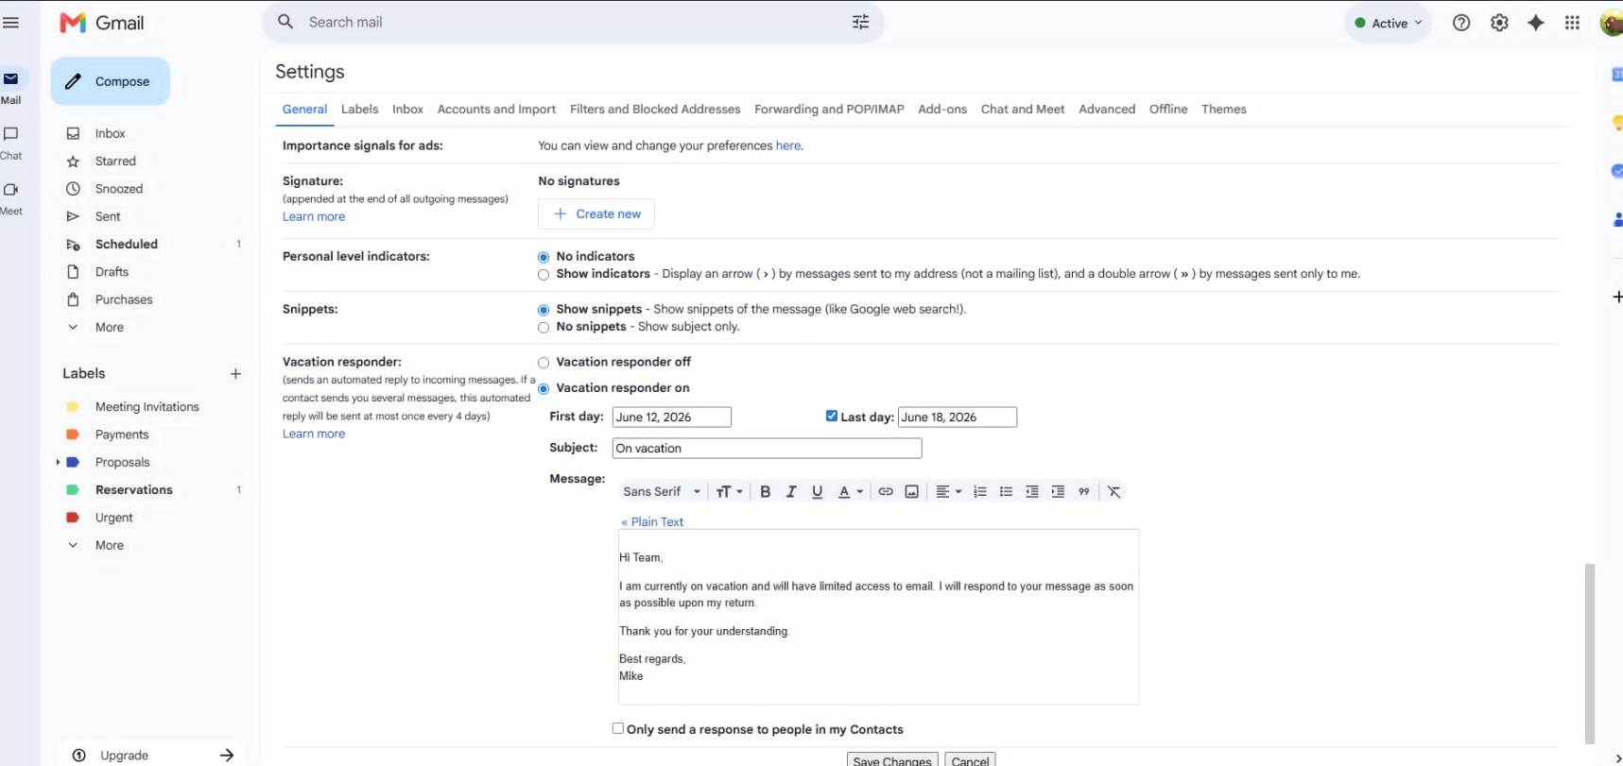The image size is (1623, 766).
Task: Click Create new signature button
Action: (596, 213)
